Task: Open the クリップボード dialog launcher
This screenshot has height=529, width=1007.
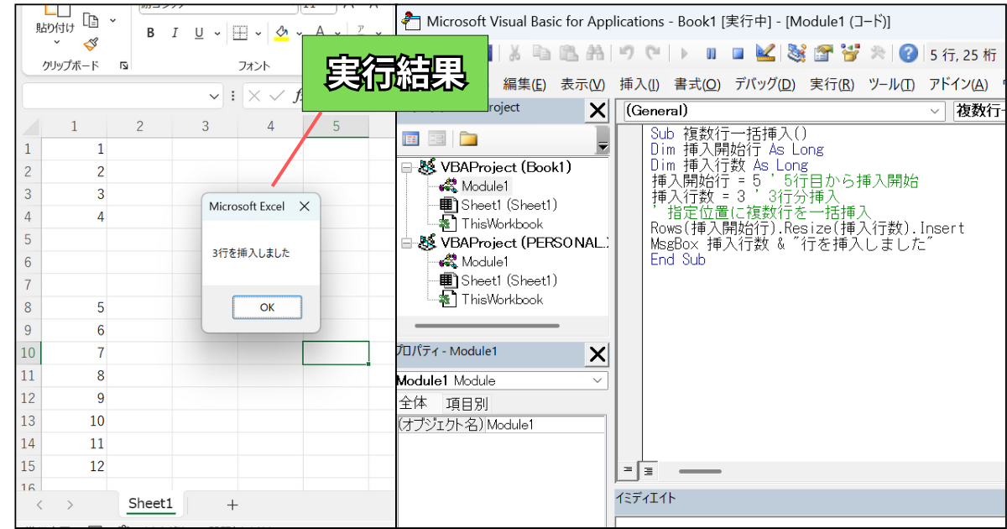Action: coord(124,65)
